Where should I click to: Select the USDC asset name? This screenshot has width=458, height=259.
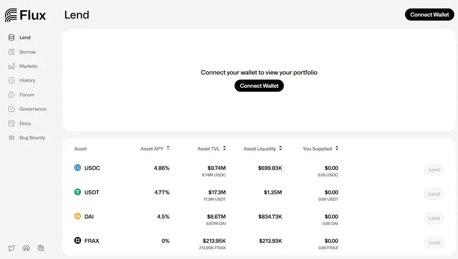pyautogui.click(x=92, y=168)
